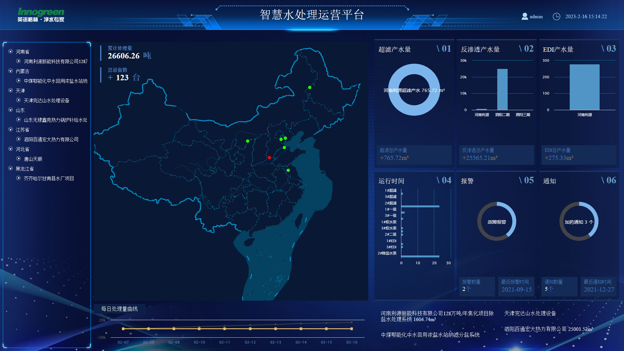Click the tall 泗阳二期 bar in 反渗透 chart
The width and height of the screenshot is (624, 351).
[502, 89]
